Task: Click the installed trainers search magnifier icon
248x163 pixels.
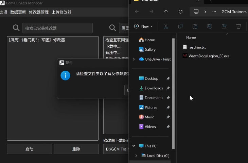Action: pyautogui.click(x=16, y=28)
